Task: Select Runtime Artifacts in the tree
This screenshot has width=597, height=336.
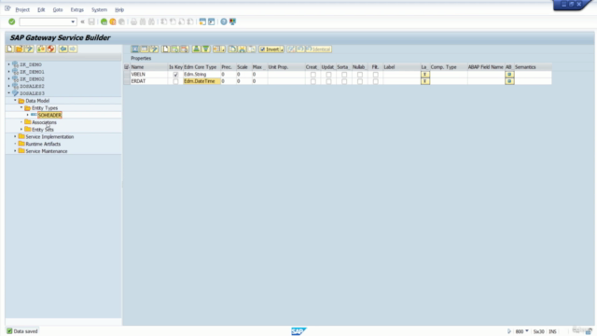Action: coord(43,144)
